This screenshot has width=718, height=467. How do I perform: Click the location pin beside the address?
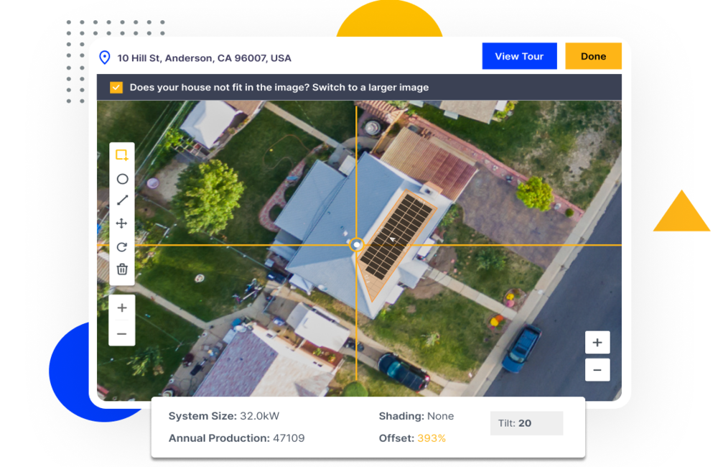(105, 57)
